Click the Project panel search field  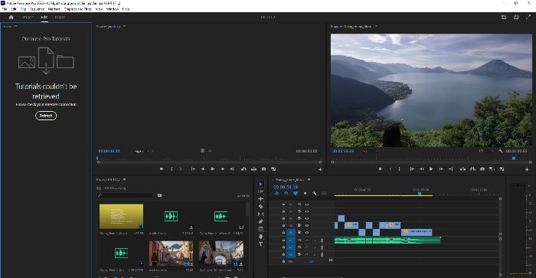click(125, 195)
